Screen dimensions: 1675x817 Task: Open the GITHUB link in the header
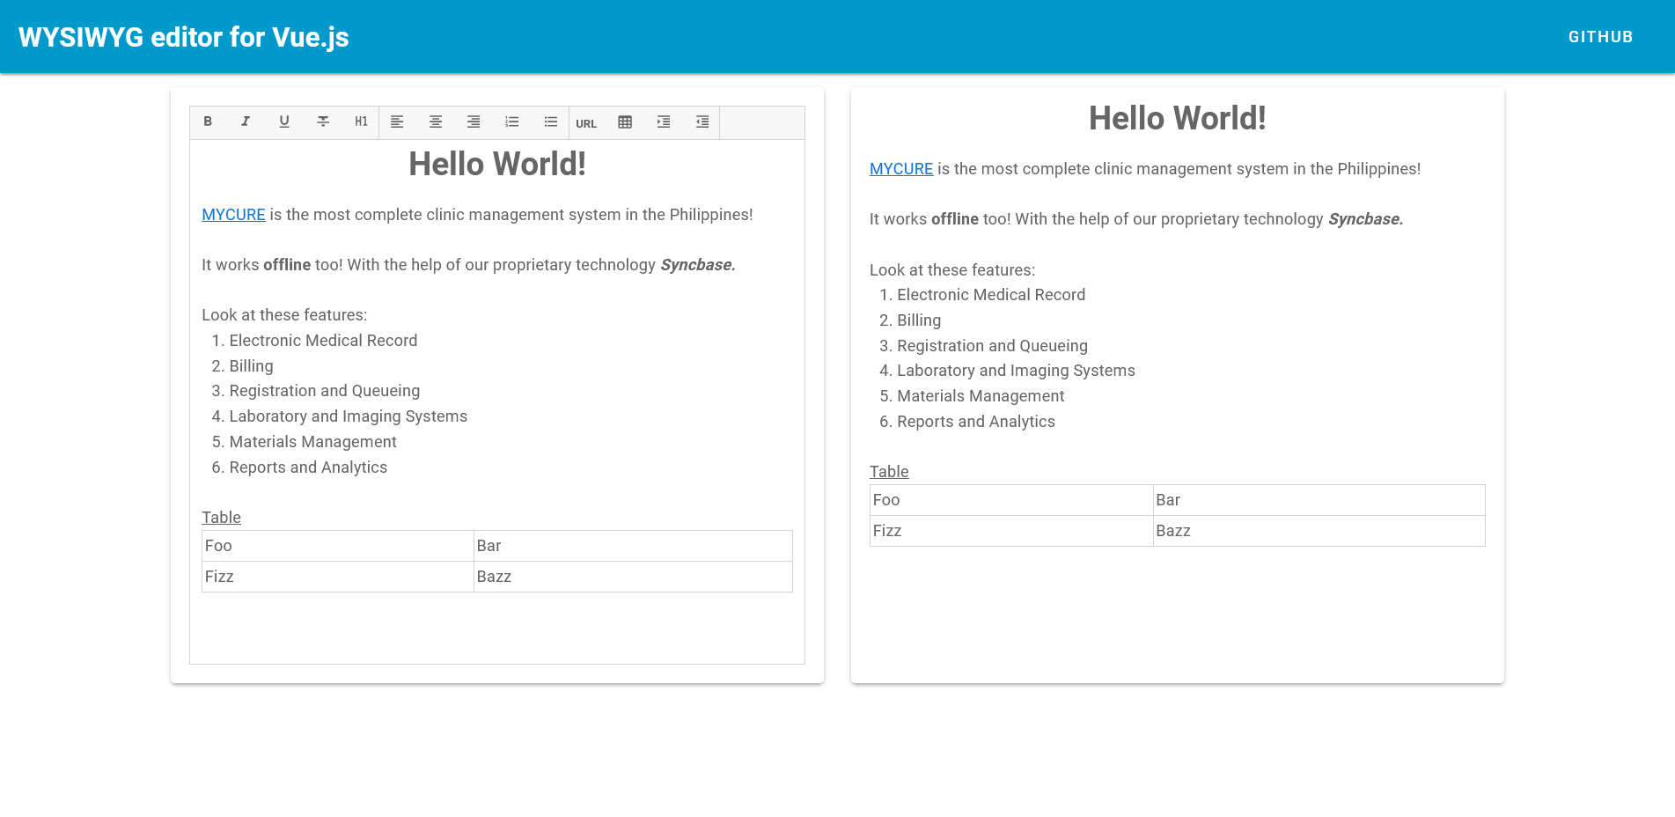coord(1600,37)
